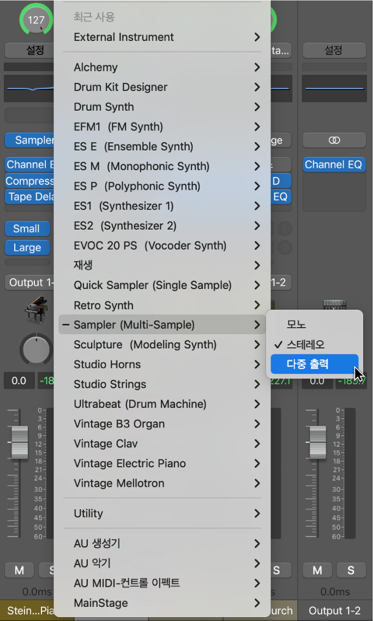Click the Small send slot button

click(x=27, y=229)
